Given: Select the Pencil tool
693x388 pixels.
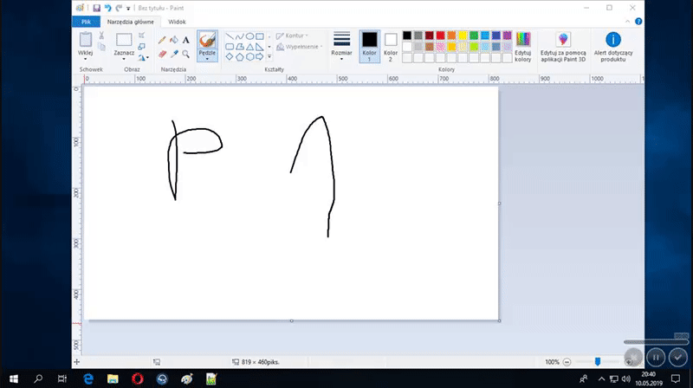Looking at the screenshot, I should (x=162, y=40).
